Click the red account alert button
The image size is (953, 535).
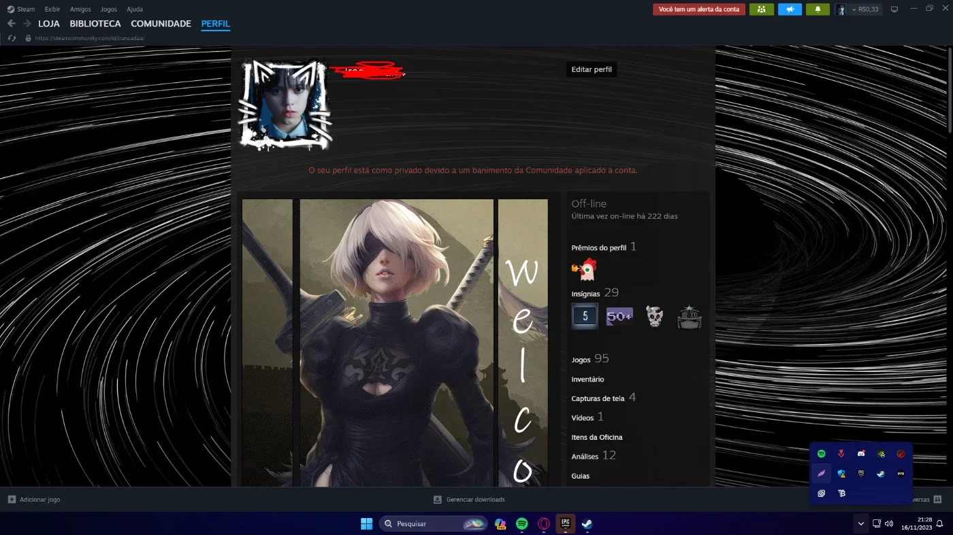pos(698,10)
